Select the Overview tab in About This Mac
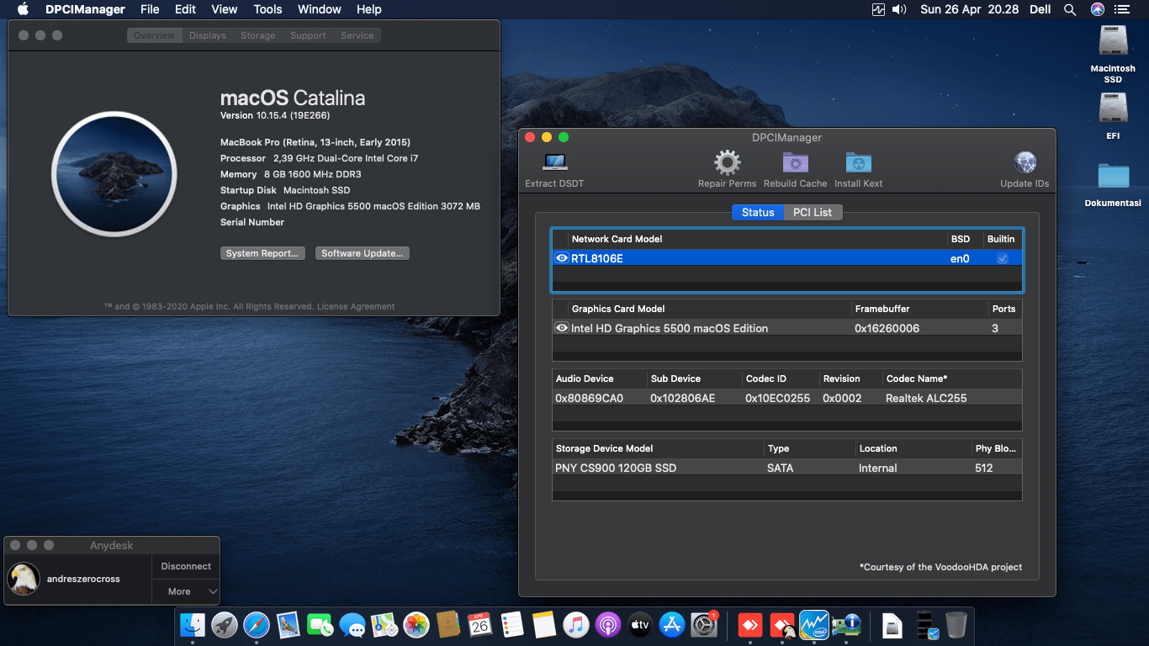This screenshot has width=1149, height=646. click(154, 35)
